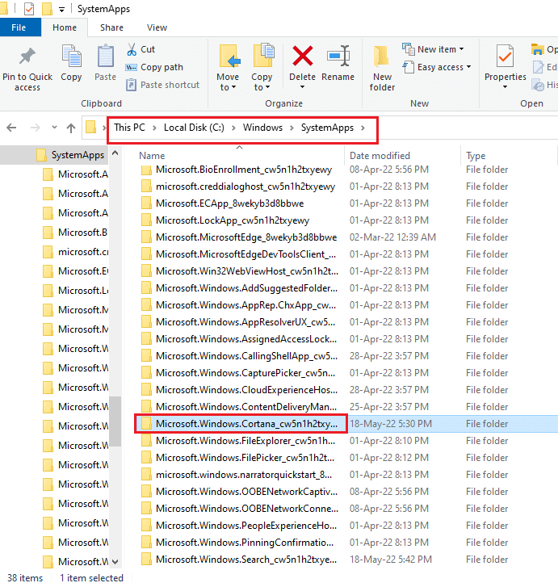Switch to the Home ribbon tab
The width and height of the screenshot is (558, 587).
[x=65, y=27]
